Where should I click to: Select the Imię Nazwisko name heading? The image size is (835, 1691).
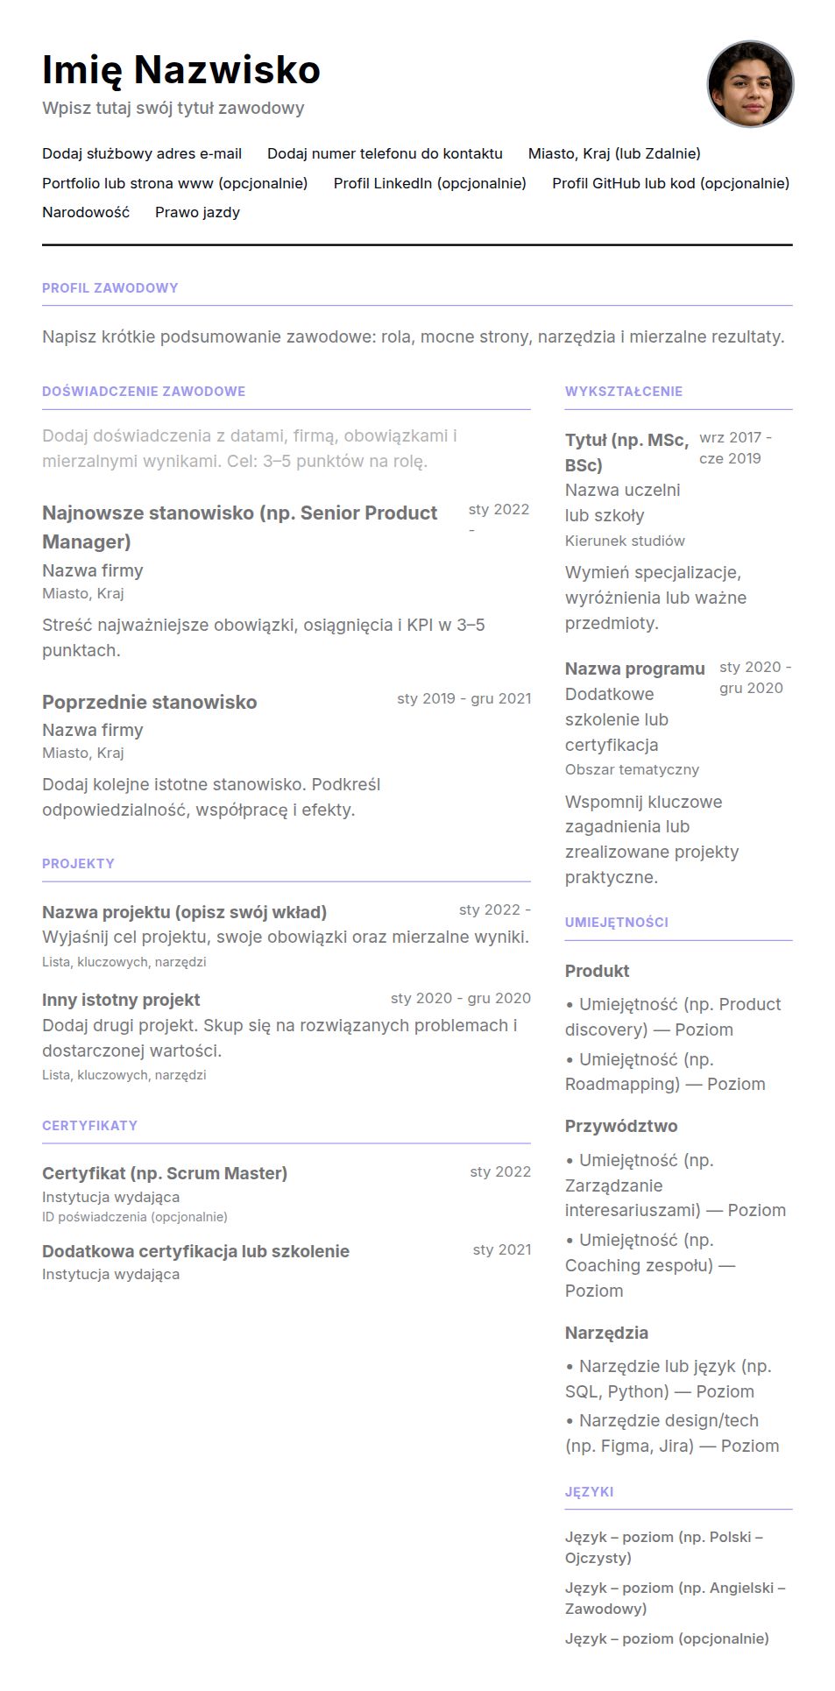coord(181,69)
